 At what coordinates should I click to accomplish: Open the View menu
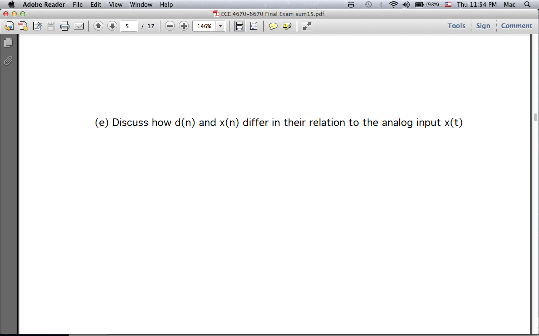pyautogui.click(x=115, y=5)
